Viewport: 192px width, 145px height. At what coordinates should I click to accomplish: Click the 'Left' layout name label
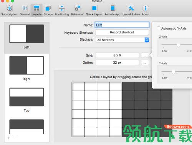26,47
